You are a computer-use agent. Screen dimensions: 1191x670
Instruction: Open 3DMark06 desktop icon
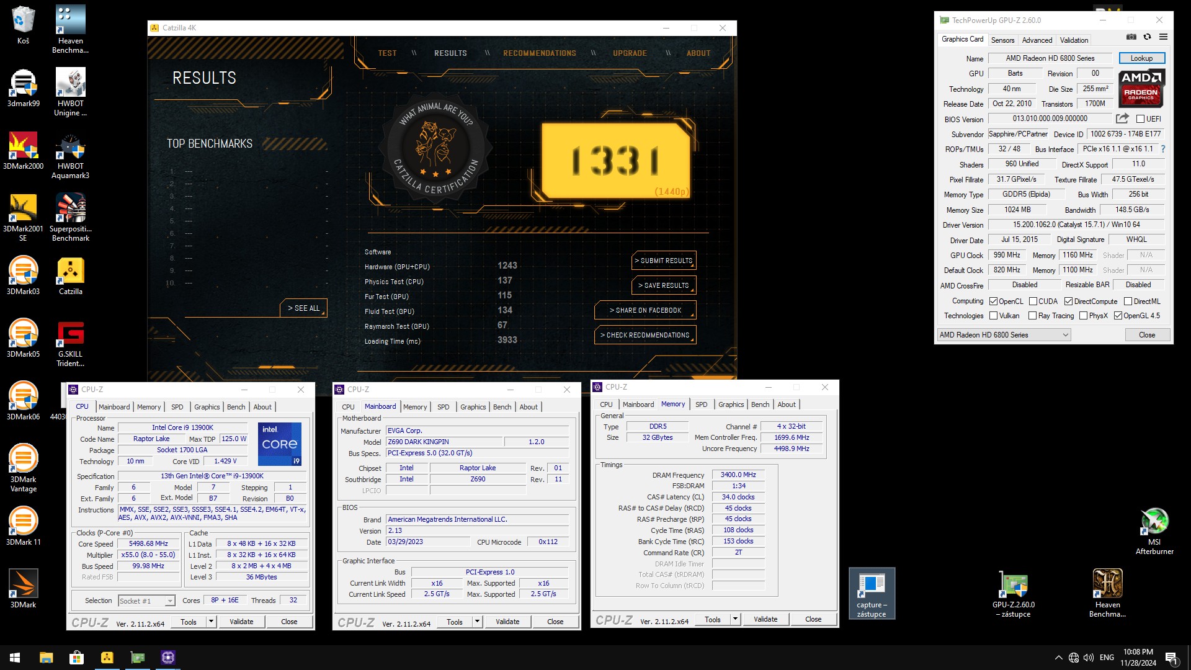click(x=23, y=400)
